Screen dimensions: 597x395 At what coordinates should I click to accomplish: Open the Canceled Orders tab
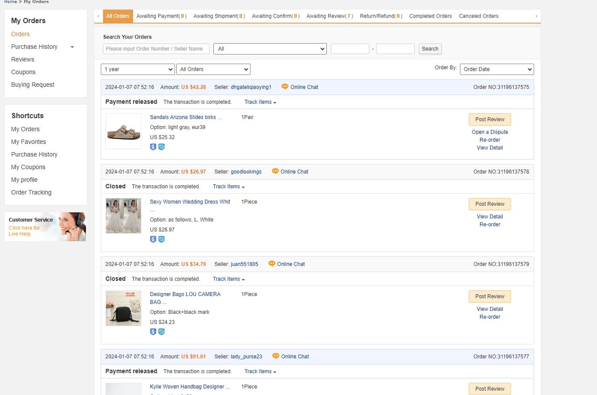click(x=479, y=16)
